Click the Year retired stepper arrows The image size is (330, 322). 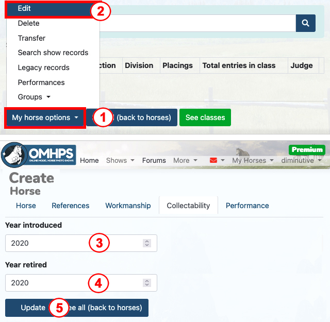pyautogui.click(x=147, y=283)
